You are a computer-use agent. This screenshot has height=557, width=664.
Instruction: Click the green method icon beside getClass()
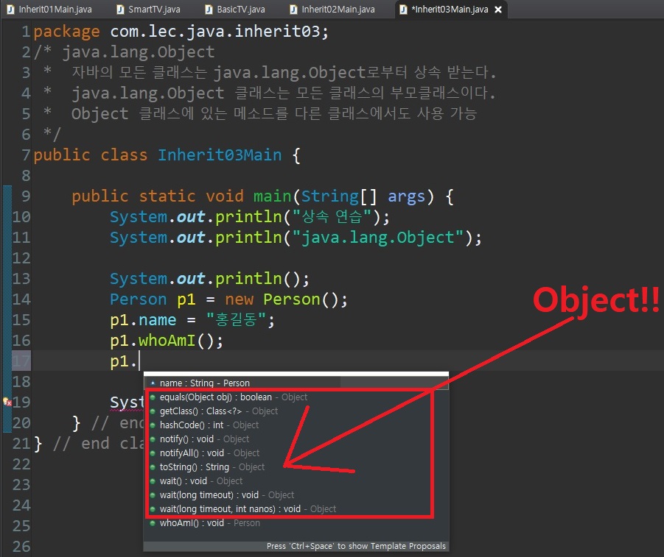[x=153, y=411]
